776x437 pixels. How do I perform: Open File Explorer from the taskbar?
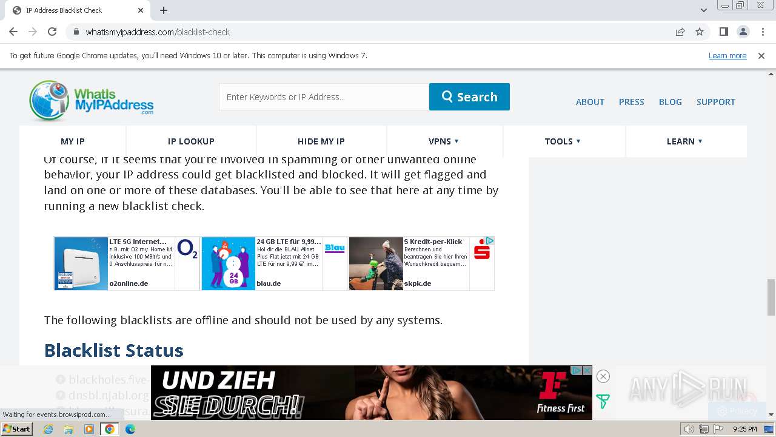click(x=69, y=429)
